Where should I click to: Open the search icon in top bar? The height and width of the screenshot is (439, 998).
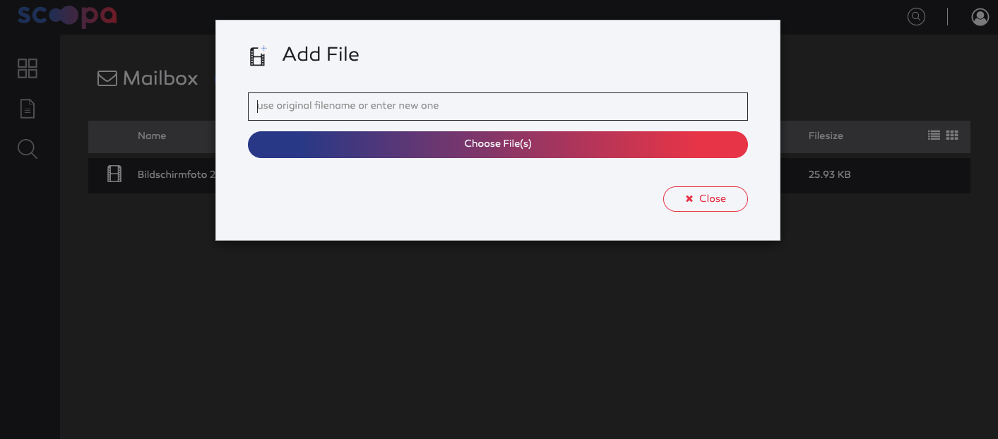[916, 16]
